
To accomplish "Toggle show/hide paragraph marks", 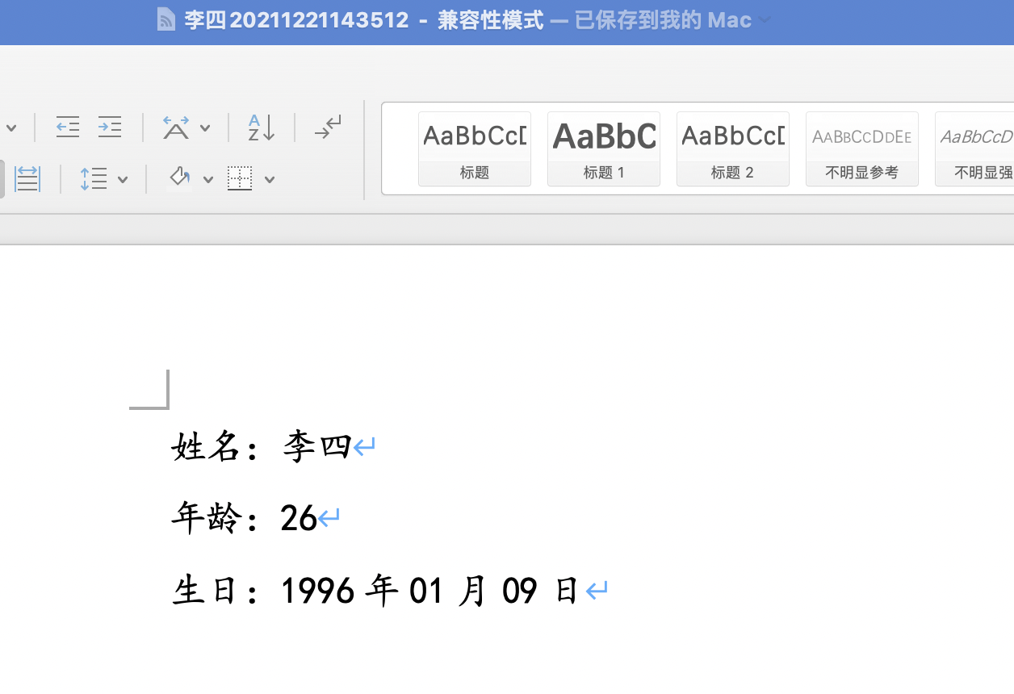I will [x=328, y=127].
